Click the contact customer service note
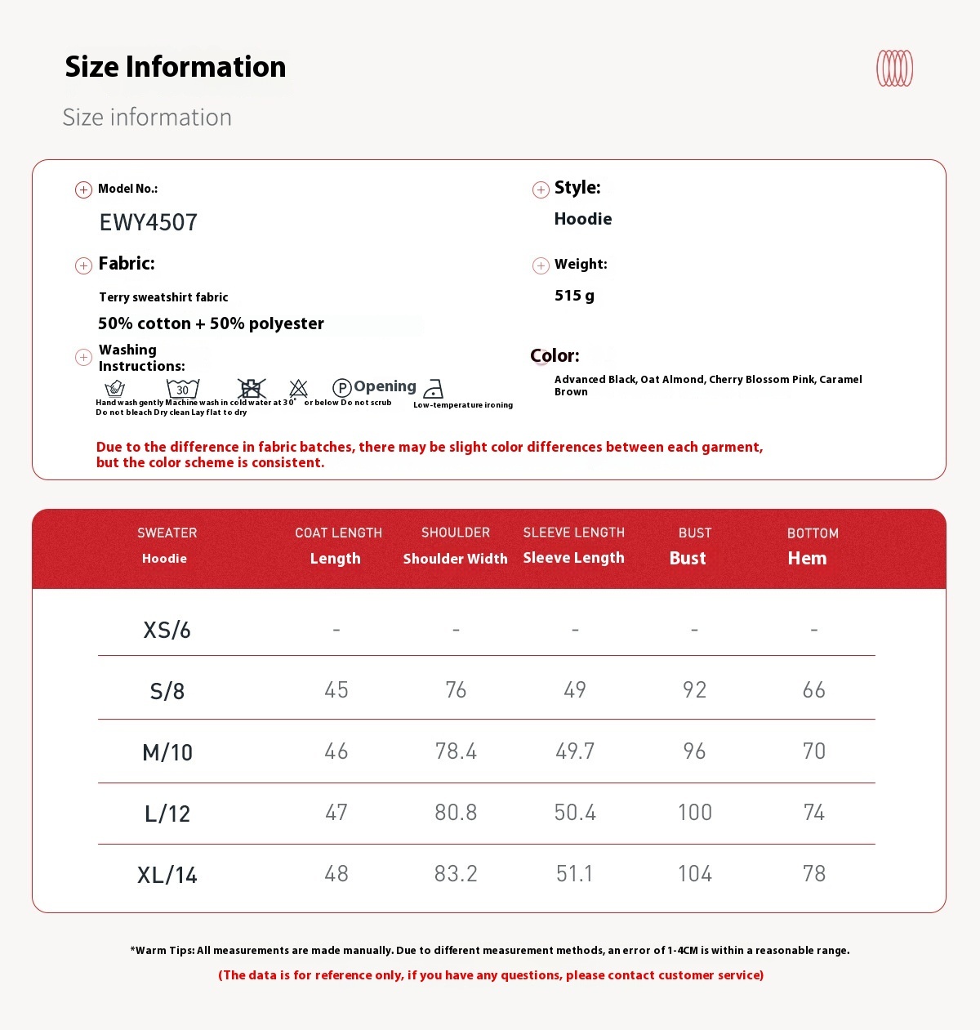980x1030 pixels. tap(491, 975)
